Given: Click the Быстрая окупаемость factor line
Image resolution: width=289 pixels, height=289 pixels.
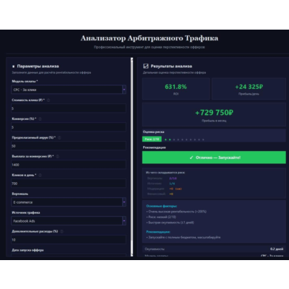Looking at the screenshot, I should [x=170, y=223].
